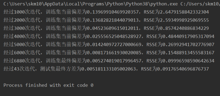This screenshot has width=220, height=96.
Task: Select the line for 2000次迭代 output
Action: click(x=106, y=20)
